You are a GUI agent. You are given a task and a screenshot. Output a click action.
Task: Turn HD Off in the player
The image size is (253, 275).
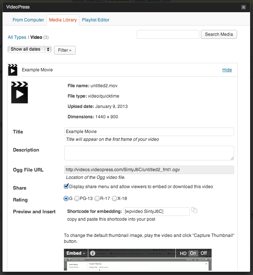(204, 253)
